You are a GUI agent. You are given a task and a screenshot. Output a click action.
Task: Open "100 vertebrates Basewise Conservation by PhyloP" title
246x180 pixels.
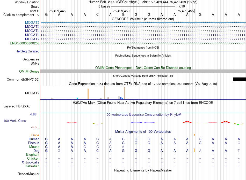click(x=143, y=115)
